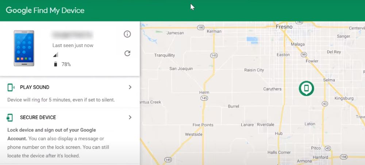
Task: Click the Kingsburg map label
Action: point(344,98)
